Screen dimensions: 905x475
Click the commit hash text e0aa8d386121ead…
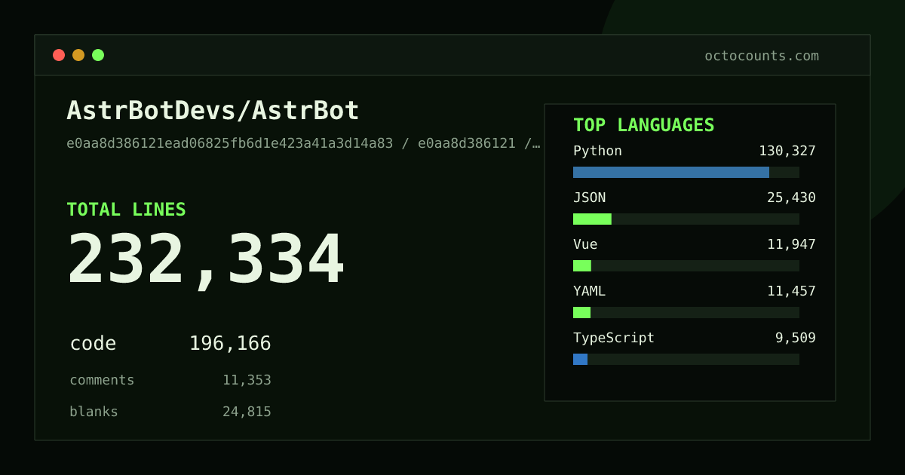coord(303,143)
